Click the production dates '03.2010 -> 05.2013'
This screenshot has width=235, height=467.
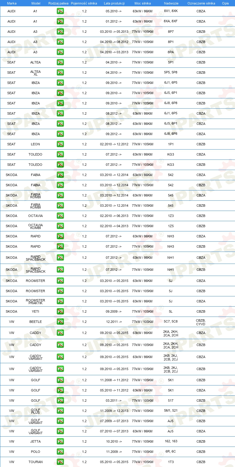pos(114,32)
